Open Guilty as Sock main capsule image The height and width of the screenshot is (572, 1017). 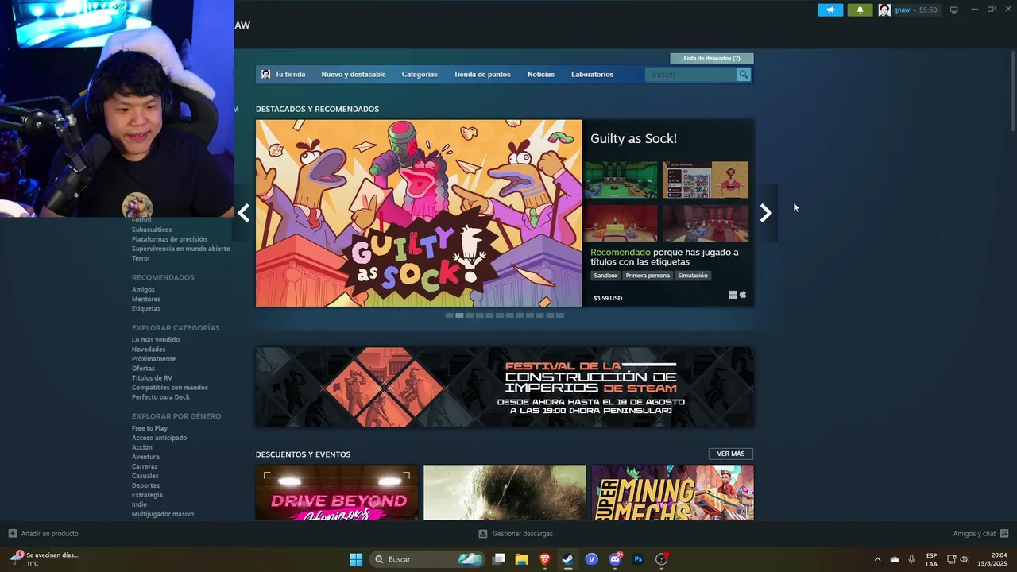click(x=419, y=213)
